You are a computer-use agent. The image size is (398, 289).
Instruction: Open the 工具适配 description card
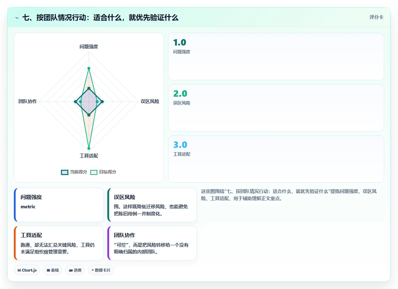coord(59,243)
